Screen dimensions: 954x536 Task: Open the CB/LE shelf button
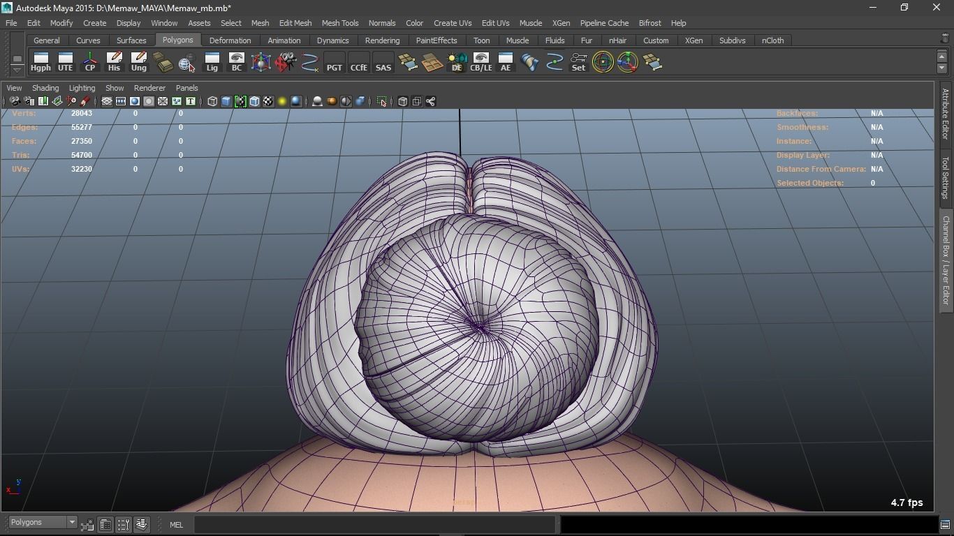481,62
